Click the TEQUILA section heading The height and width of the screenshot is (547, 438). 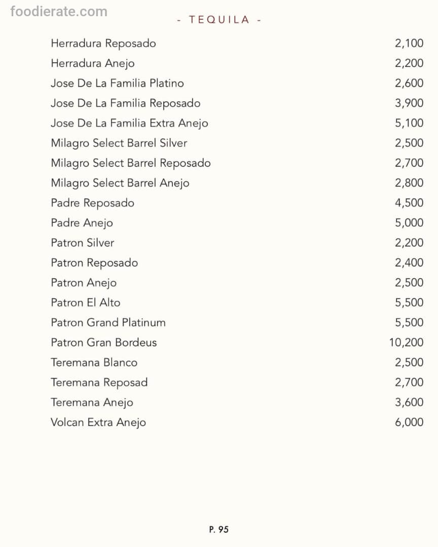coord(219,20)
